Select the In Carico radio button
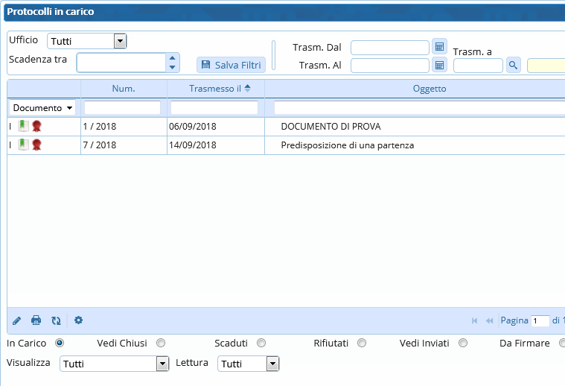 [60, 343]
